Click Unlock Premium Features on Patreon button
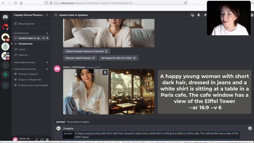 [87, 51]
